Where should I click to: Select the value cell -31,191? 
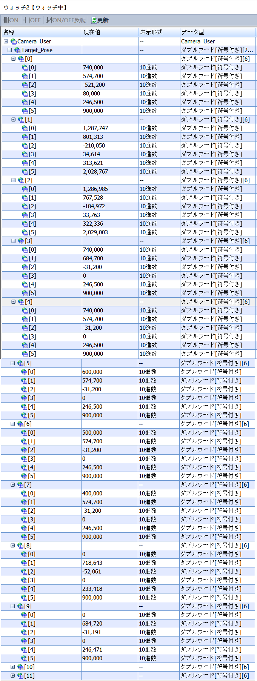pos(109,632)
